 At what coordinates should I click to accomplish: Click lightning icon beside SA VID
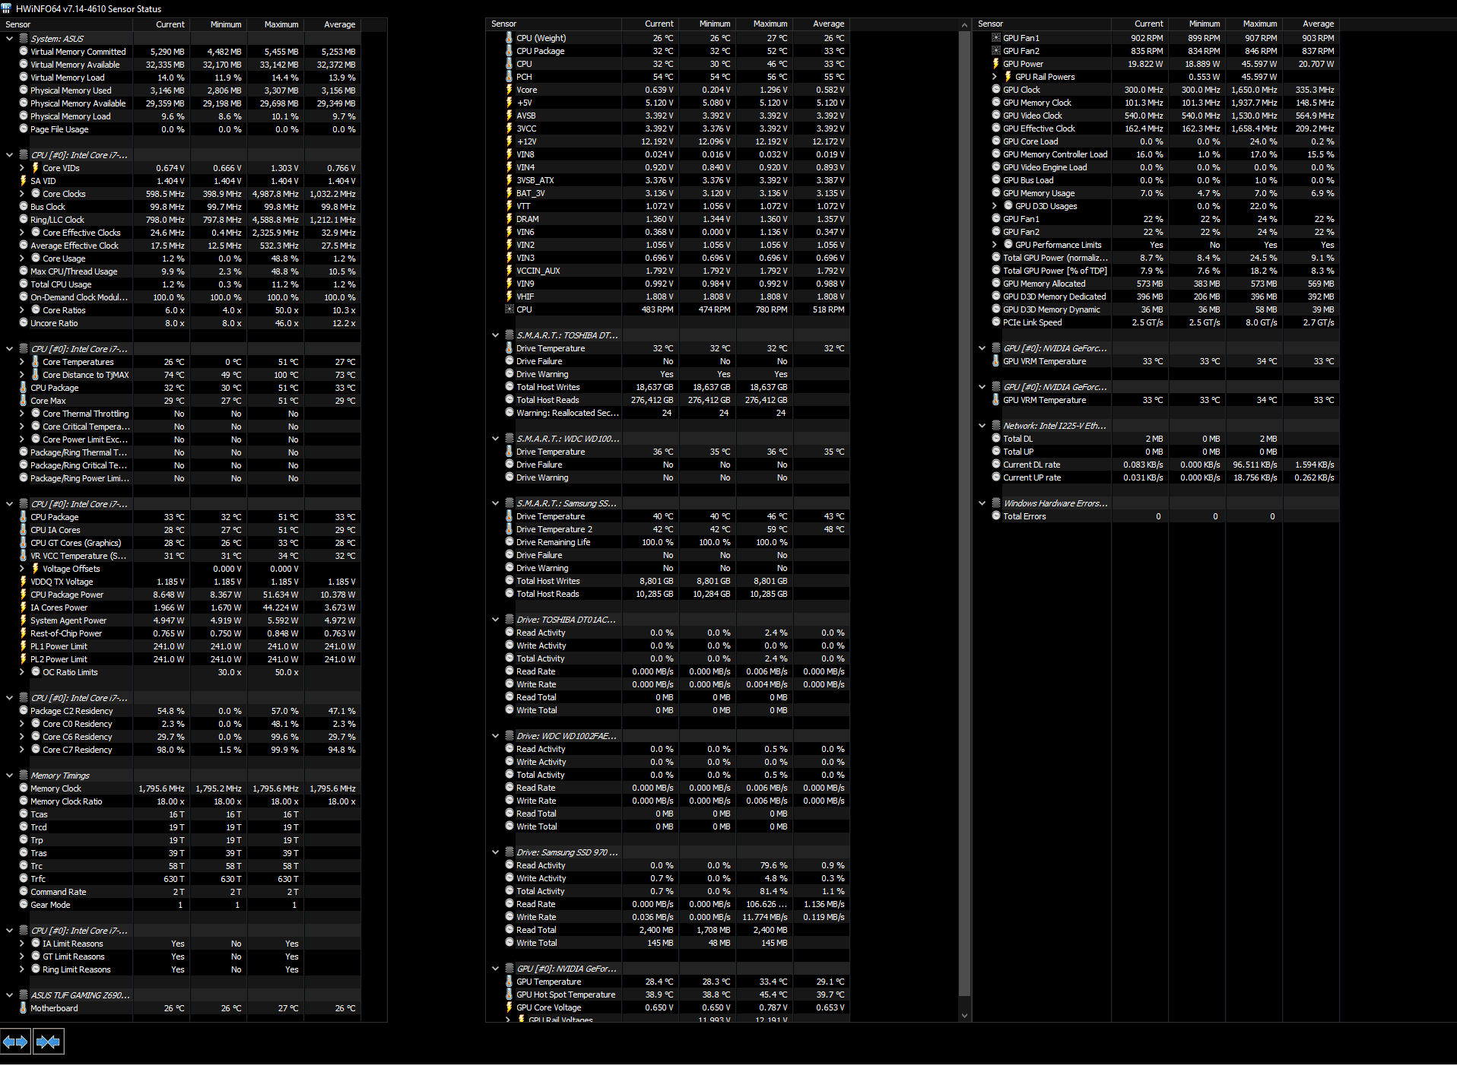point(23,181)
